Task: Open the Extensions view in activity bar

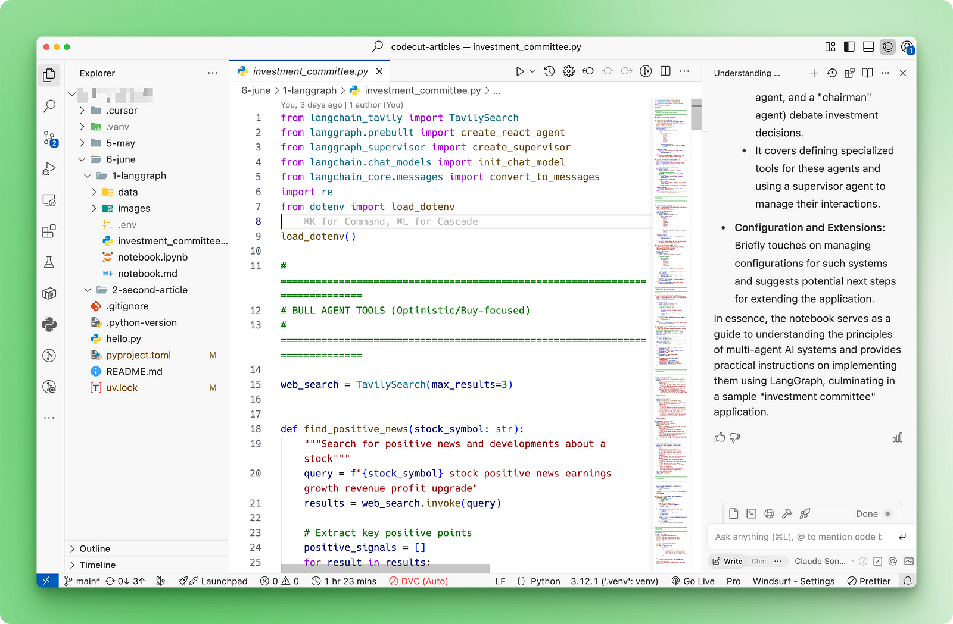Action: pos(49,231)
